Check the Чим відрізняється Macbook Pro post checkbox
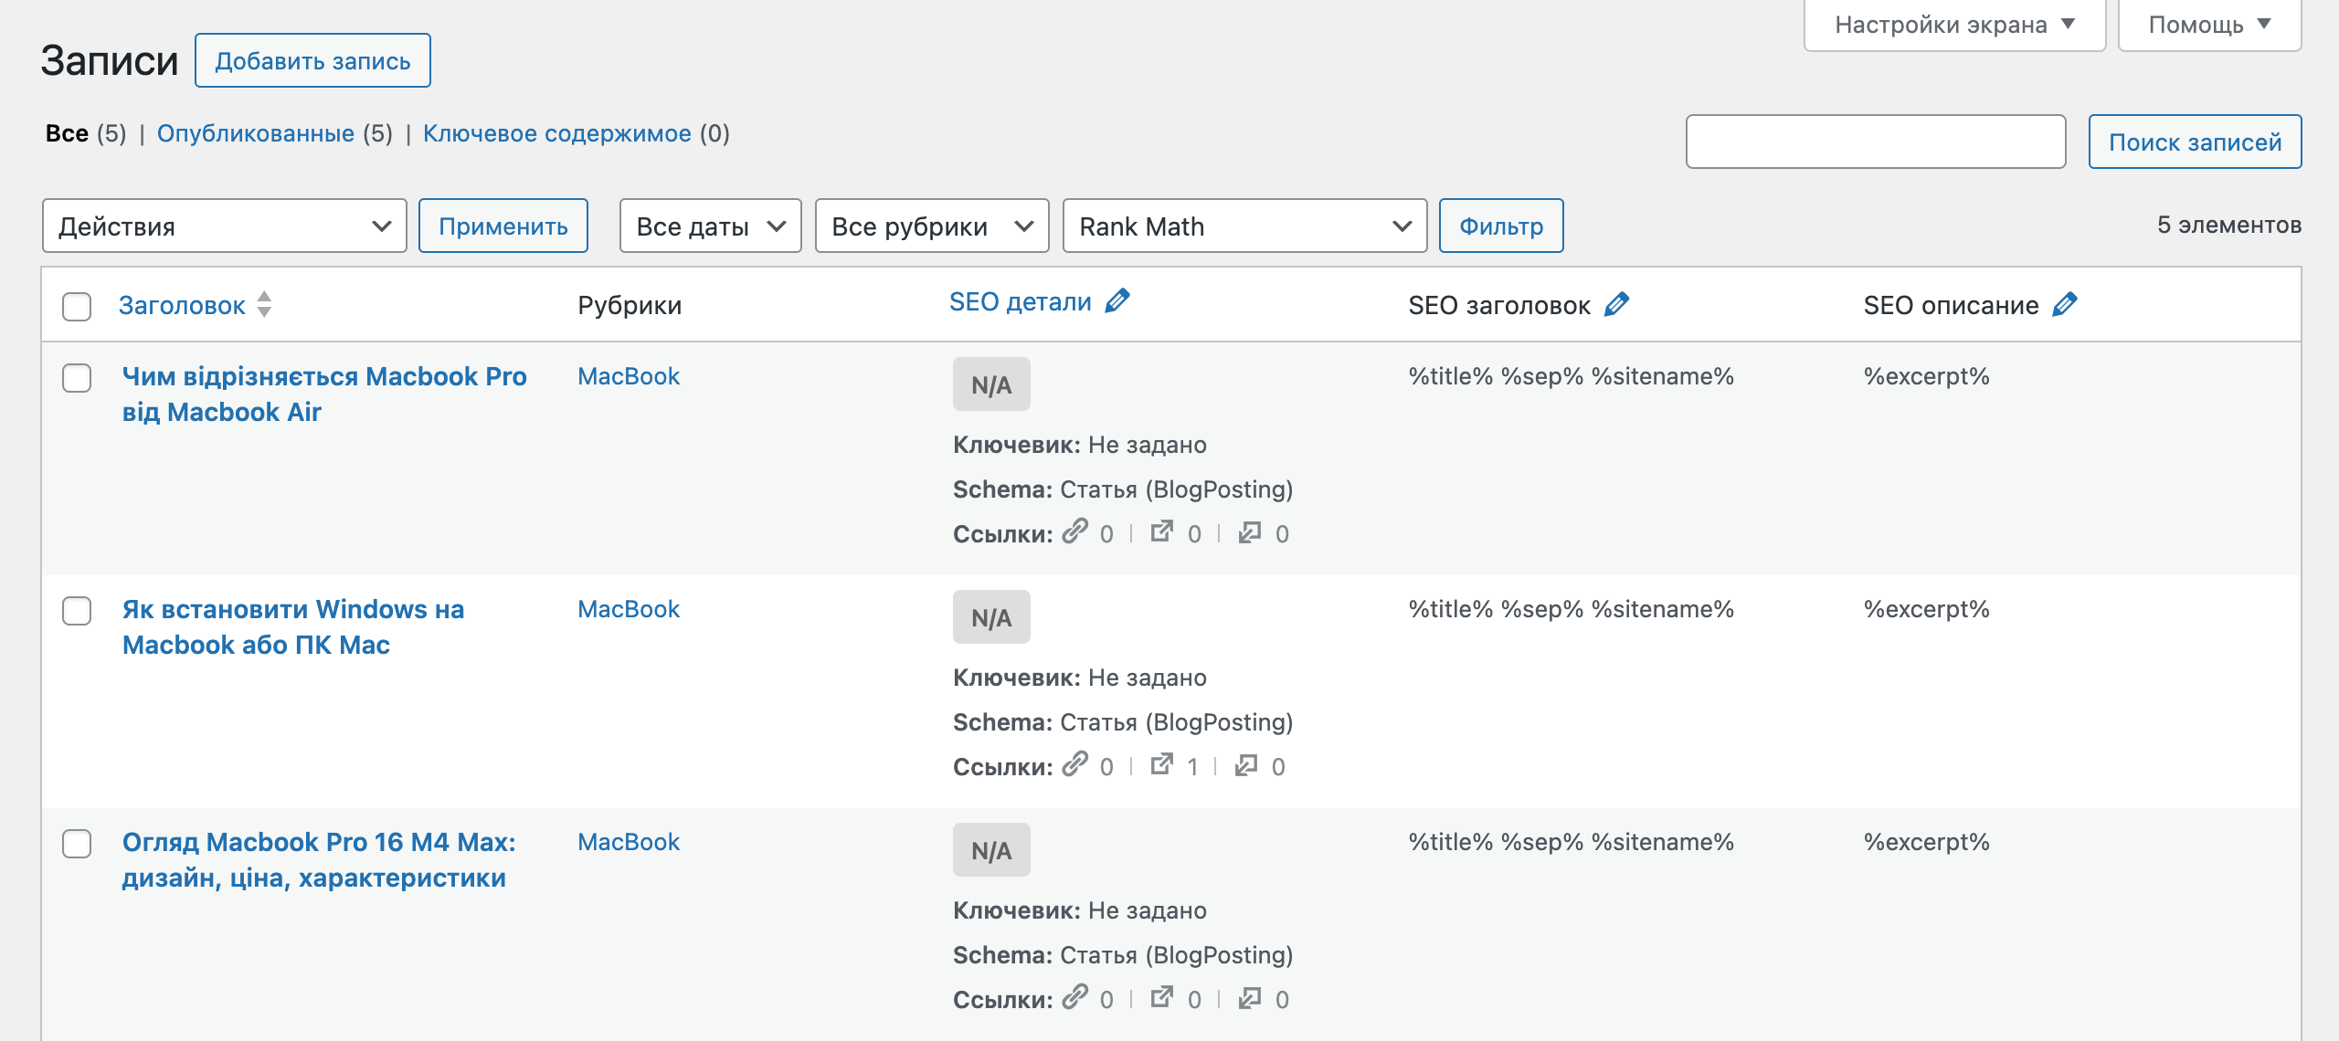2339x1041 pixels. click(x=77, y=377)
